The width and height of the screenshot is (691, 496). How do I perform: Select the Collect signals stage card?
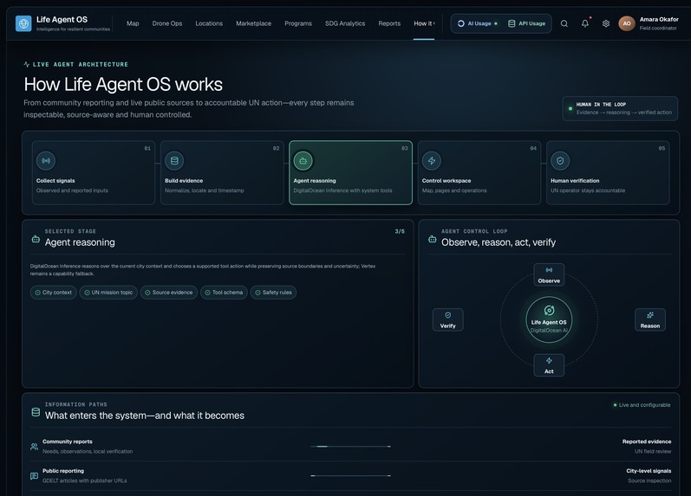click(x=94, y=172)
